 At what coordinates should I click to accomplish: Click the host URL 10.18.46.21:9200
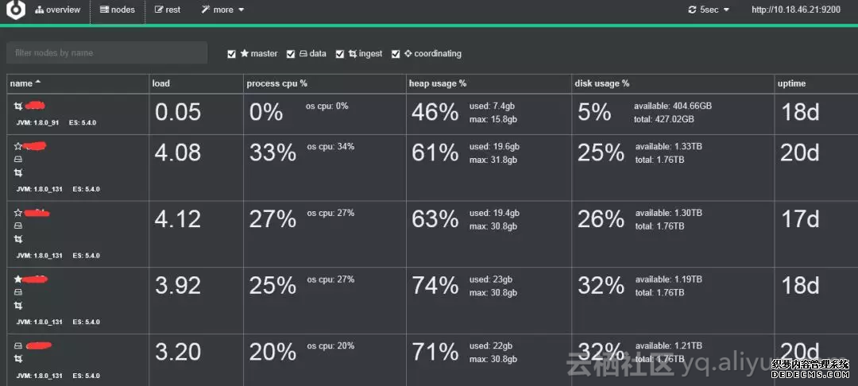795,10
